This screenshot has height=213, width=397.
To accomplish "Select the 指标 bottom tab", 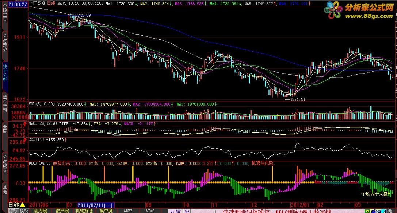I will 13,210.
